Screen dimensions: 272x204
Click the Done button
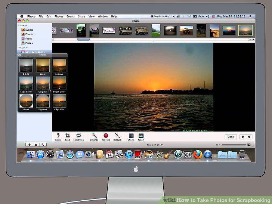231,137
